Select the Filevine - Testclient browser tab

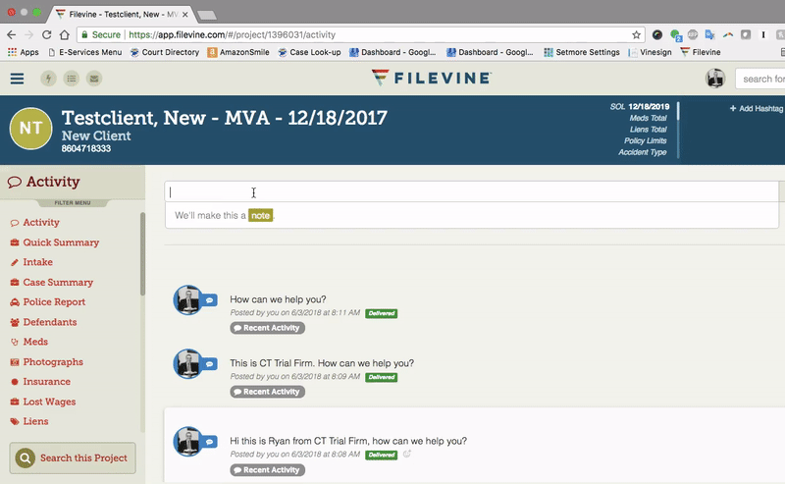tap(122, 14)
